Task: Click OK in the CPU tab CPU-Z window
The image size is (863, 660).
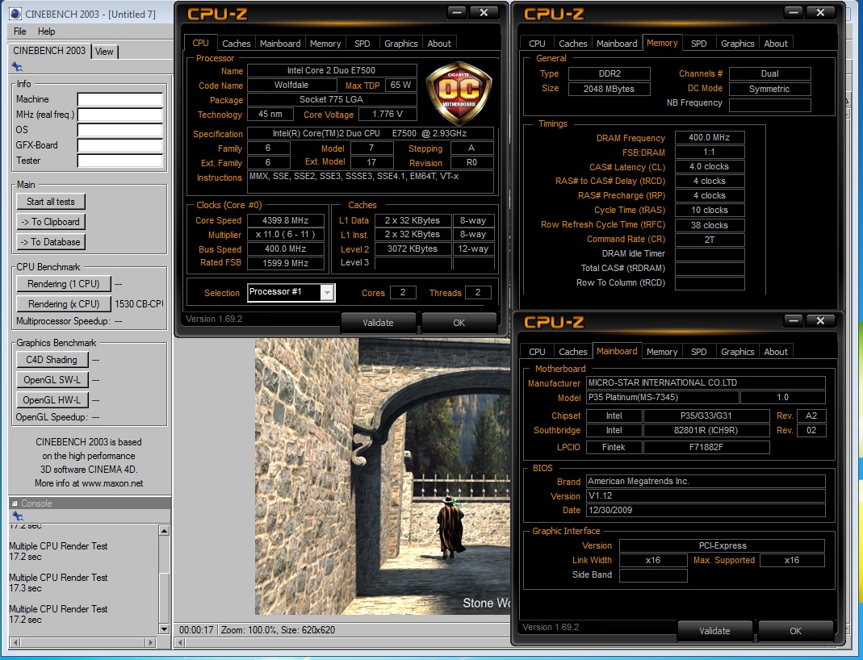Action: point(459,323)
